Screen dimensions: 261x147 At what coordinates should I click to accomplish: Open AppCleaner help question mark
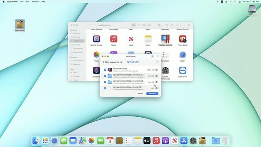[157, 62]
